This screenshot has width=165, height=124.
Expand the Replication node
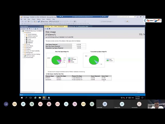coord(23,48)
